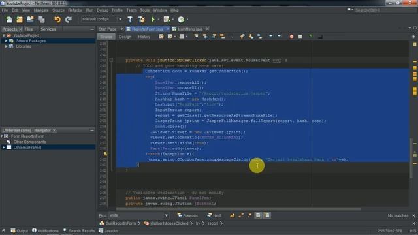This screenshot has width=418, height=235.
Task: Click the Shift Line Left arrow icon
Action: point(270,36)
